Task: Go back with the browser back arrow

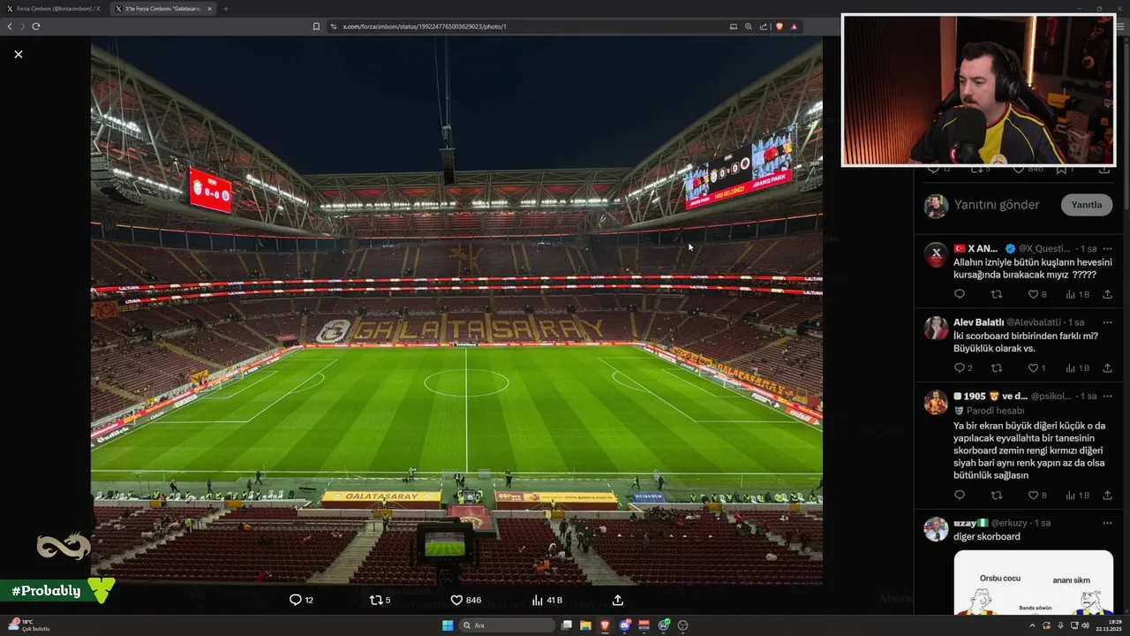Action: pos(10,26)
